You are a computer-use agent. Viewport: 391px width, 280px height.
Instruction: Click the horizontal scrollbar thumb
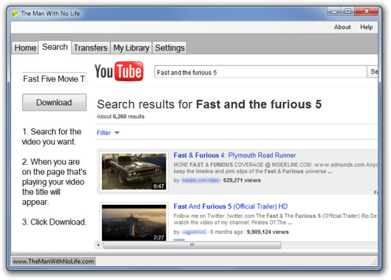[x=192, y=245]
